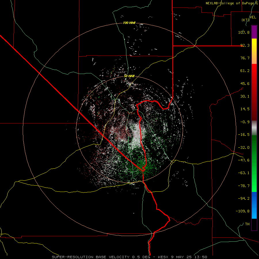
Task: Select the 107.8 value on velocity scale
Action: click(244, 32)
